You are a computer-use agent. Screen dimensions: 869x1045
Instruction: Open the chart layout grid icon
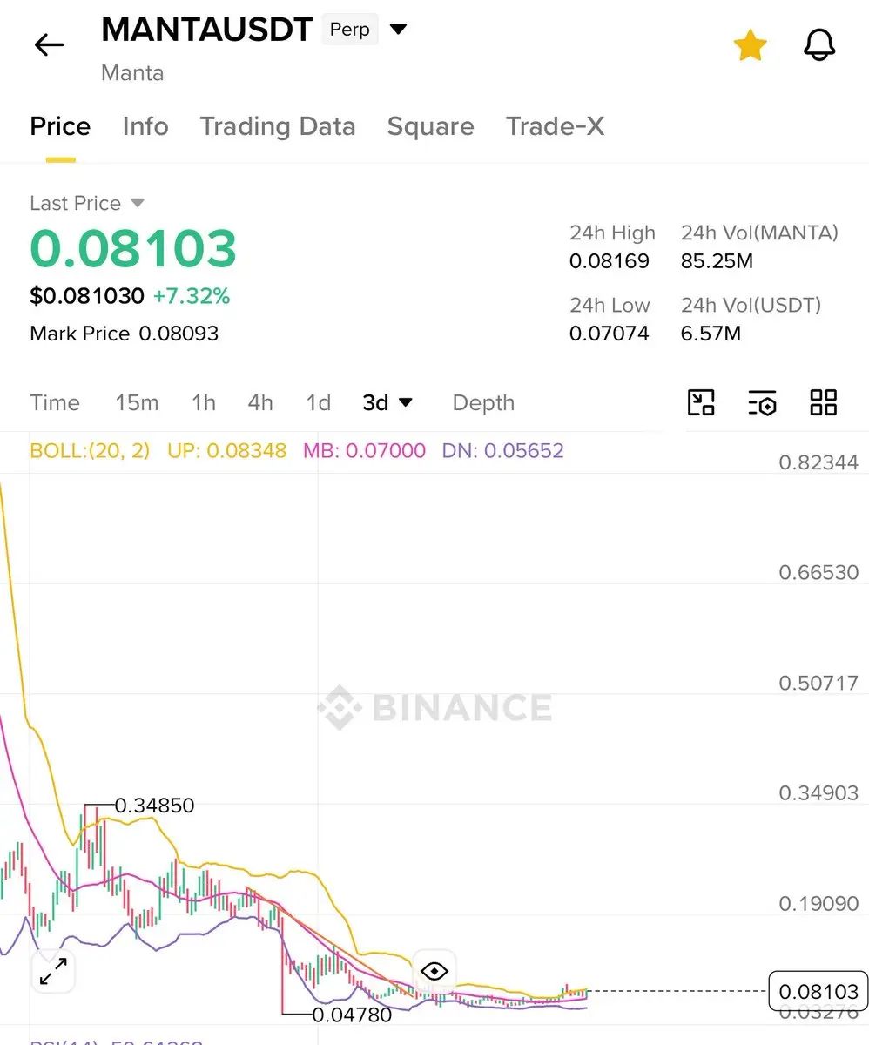click(x=823, y=402)
